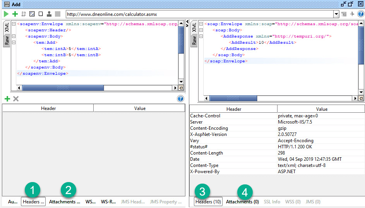Add a new request header
The height and width of the screenshot is (208, 365).
7,99
